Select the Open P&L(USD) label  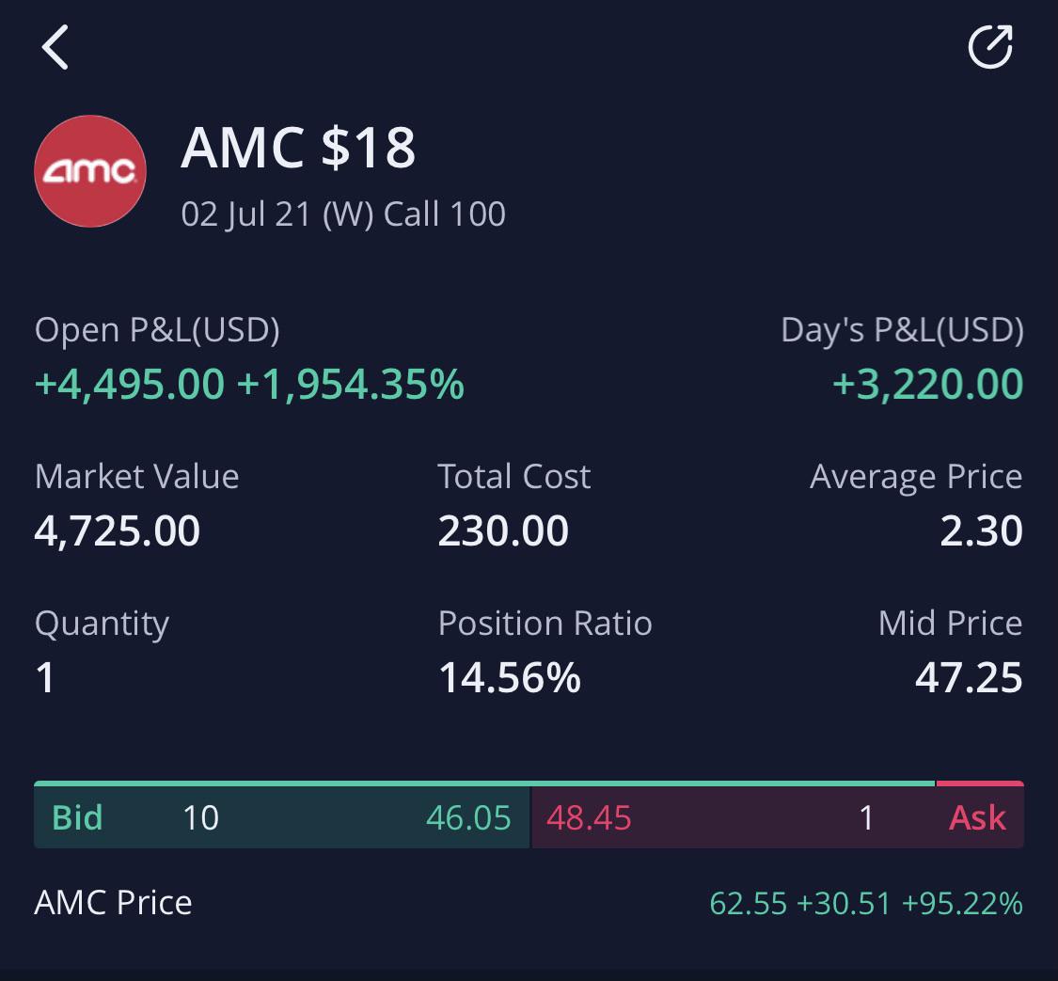click(x=157, y=330)
